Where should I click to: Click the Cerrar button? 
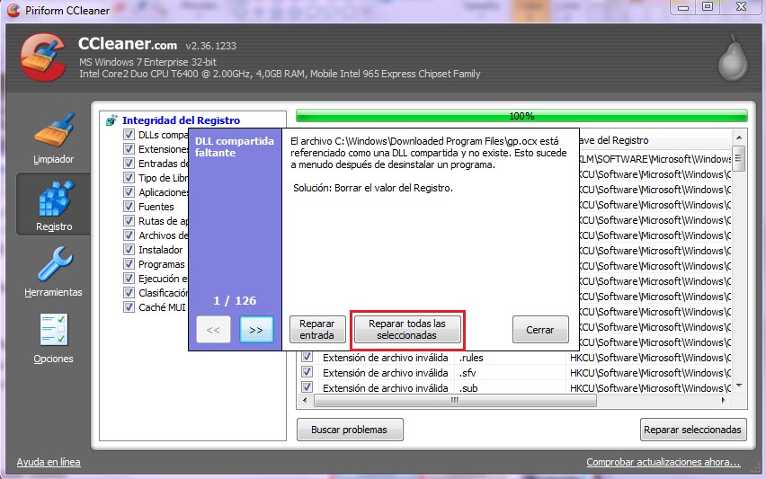(x=540, y=330)
